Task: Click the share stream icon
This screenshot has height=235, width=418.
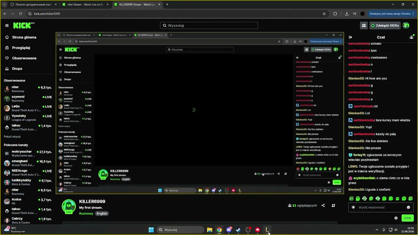Action: 323,206
